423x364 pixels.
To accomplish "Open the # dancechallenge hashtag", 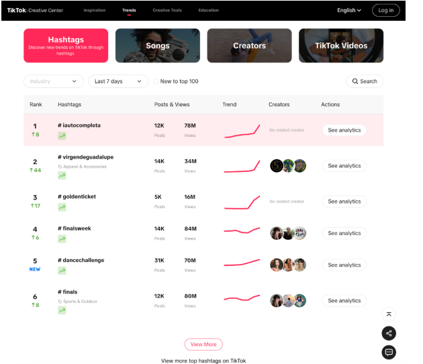I will pyautogui.click(x=81, y=260).
